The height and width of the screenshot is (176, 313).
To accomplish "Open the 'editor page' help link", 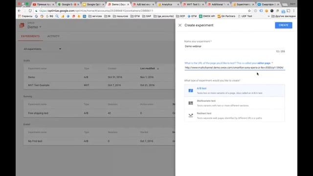I will click(x=264, y=63).
